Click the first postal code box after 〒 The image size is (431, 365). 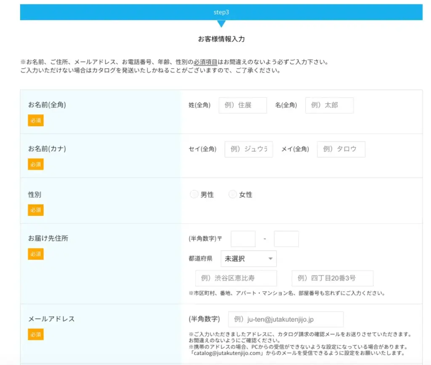coord(243,239)
